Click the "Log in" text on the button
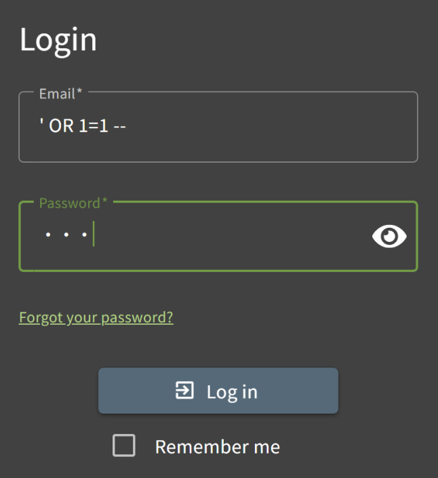Viewport: 438px width, 478px height. [x=232, y=391]
